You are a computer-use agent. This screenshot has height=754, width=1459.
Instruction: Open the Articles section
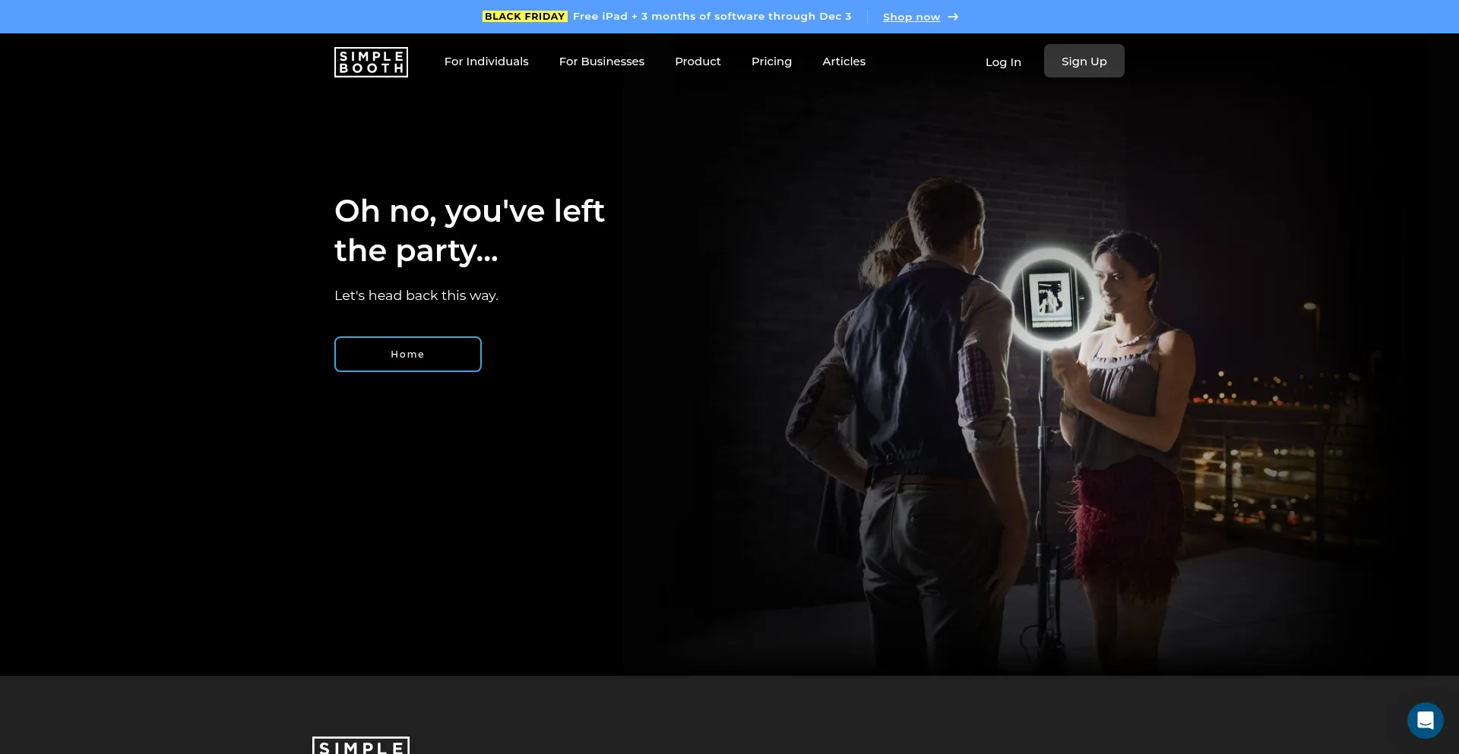(843, 62)
